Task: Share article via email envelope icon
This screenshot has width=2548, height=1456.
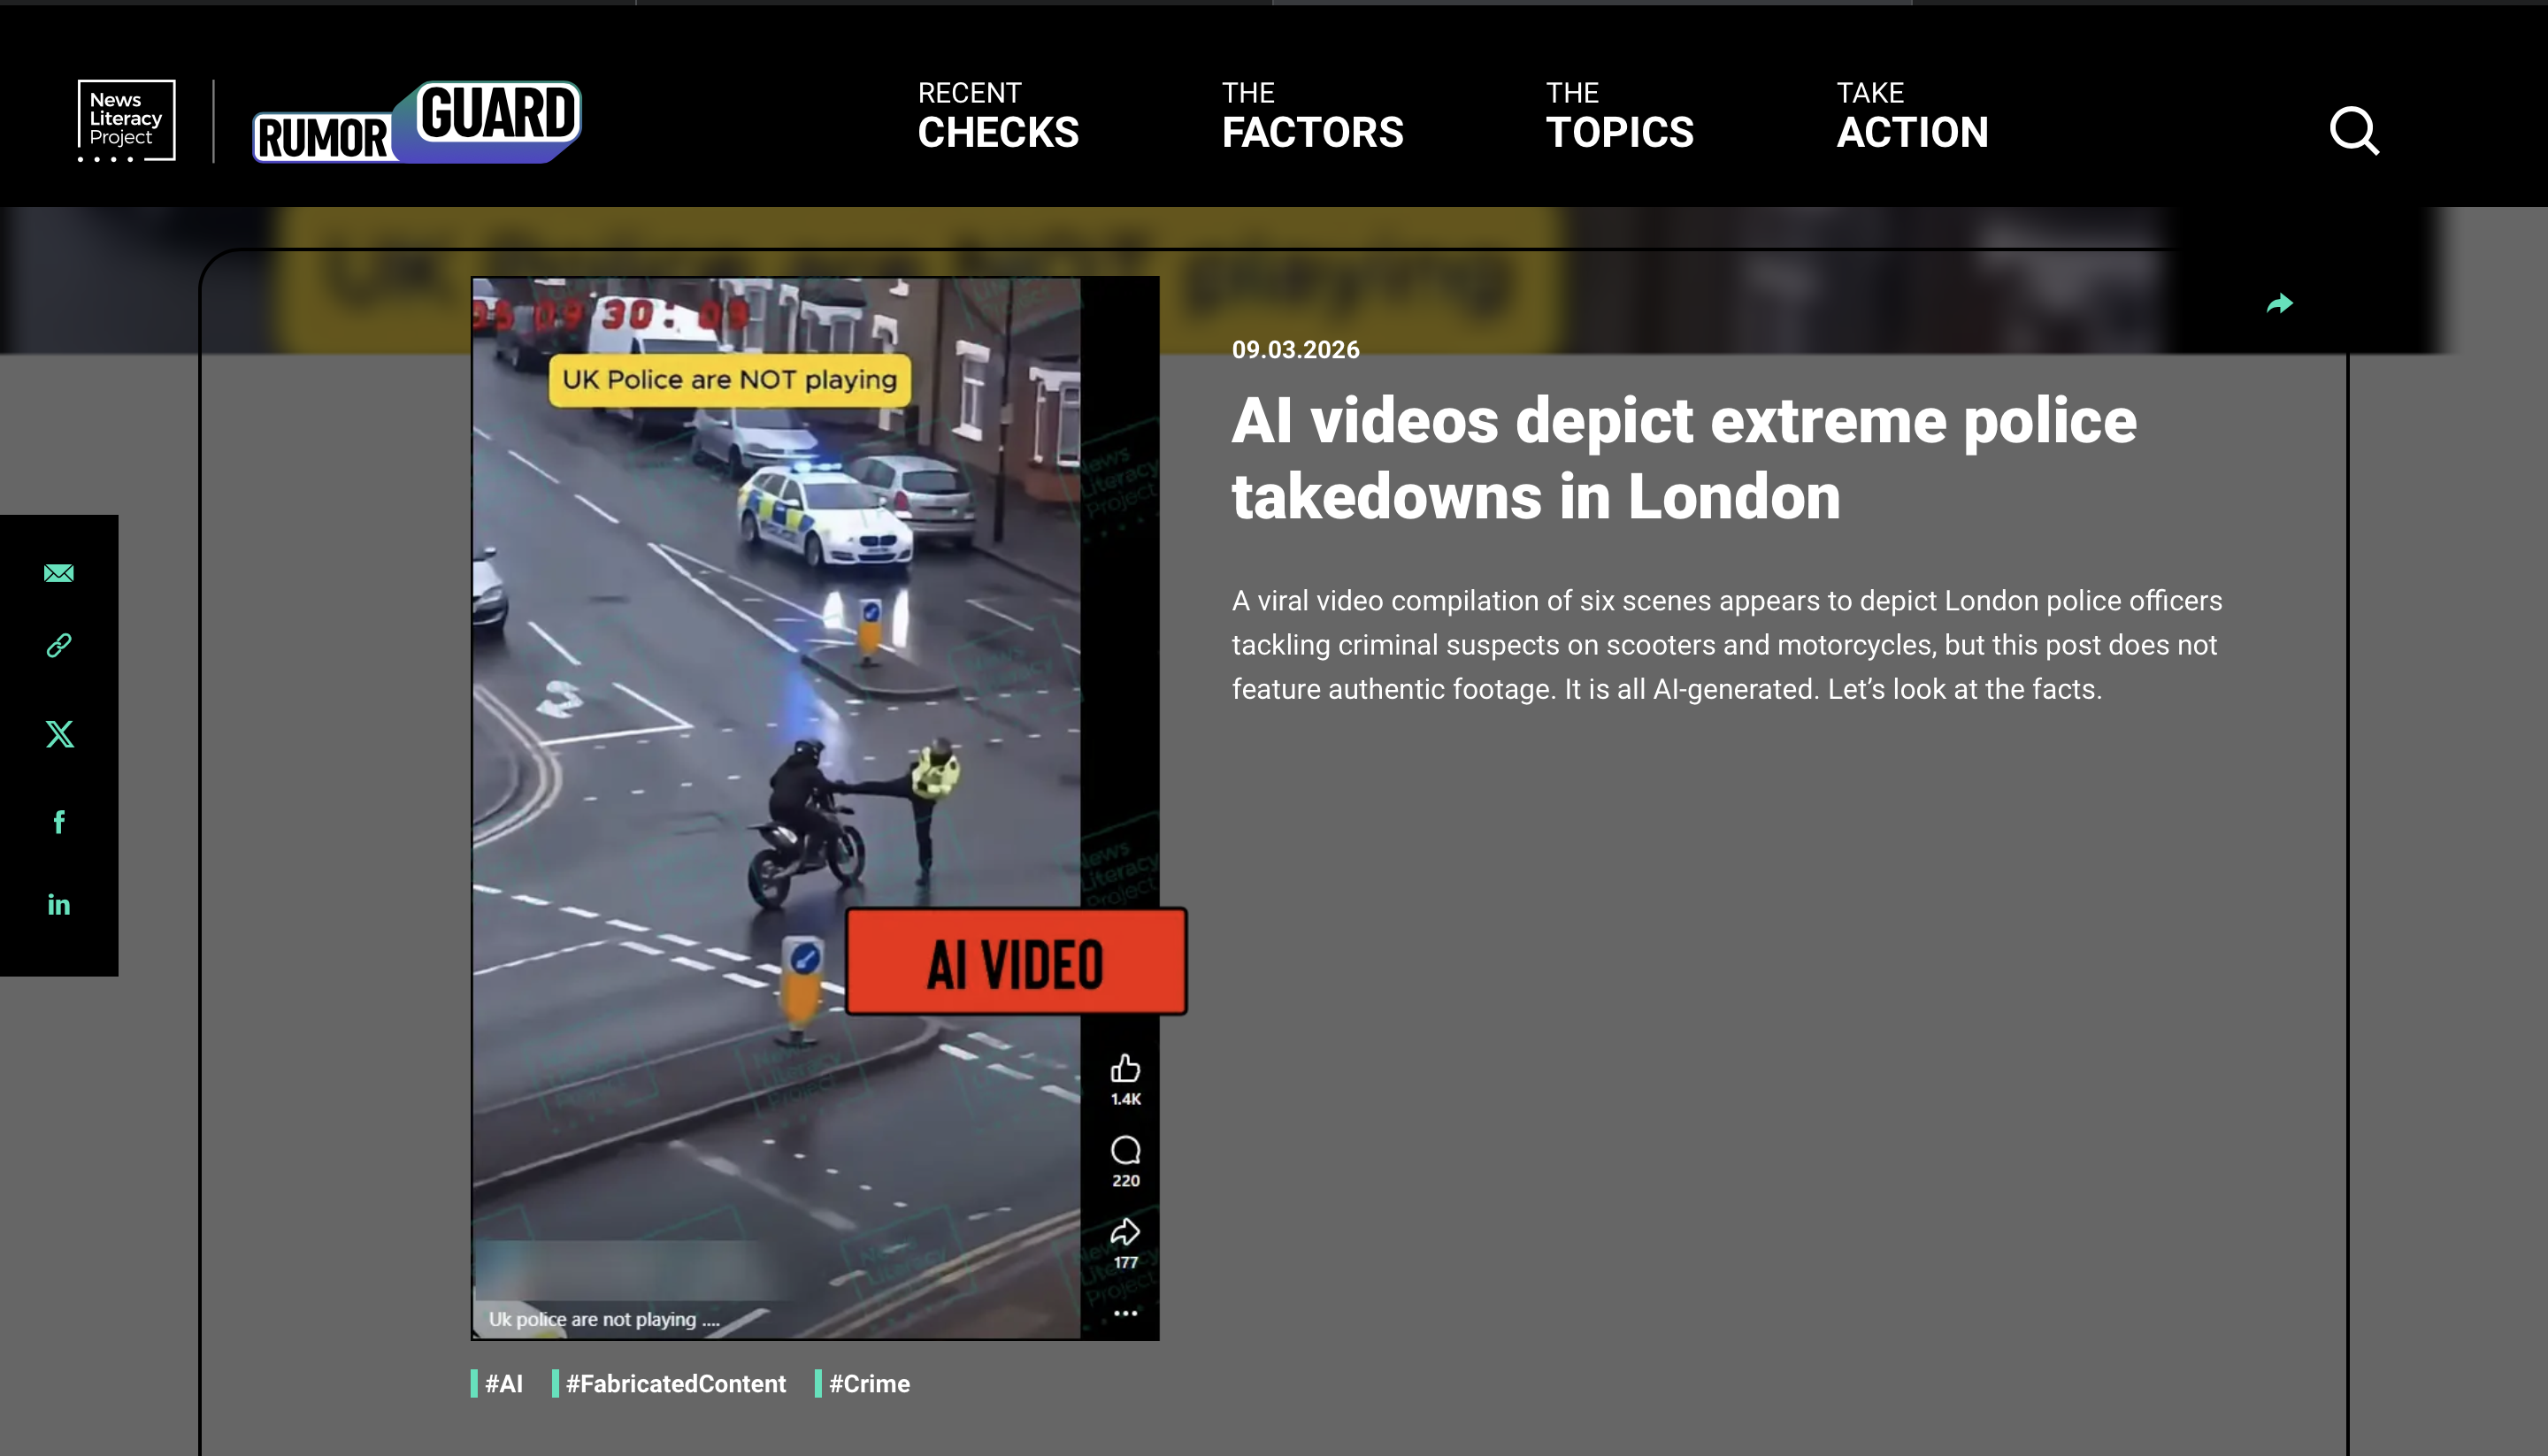Action: [59, 573]
